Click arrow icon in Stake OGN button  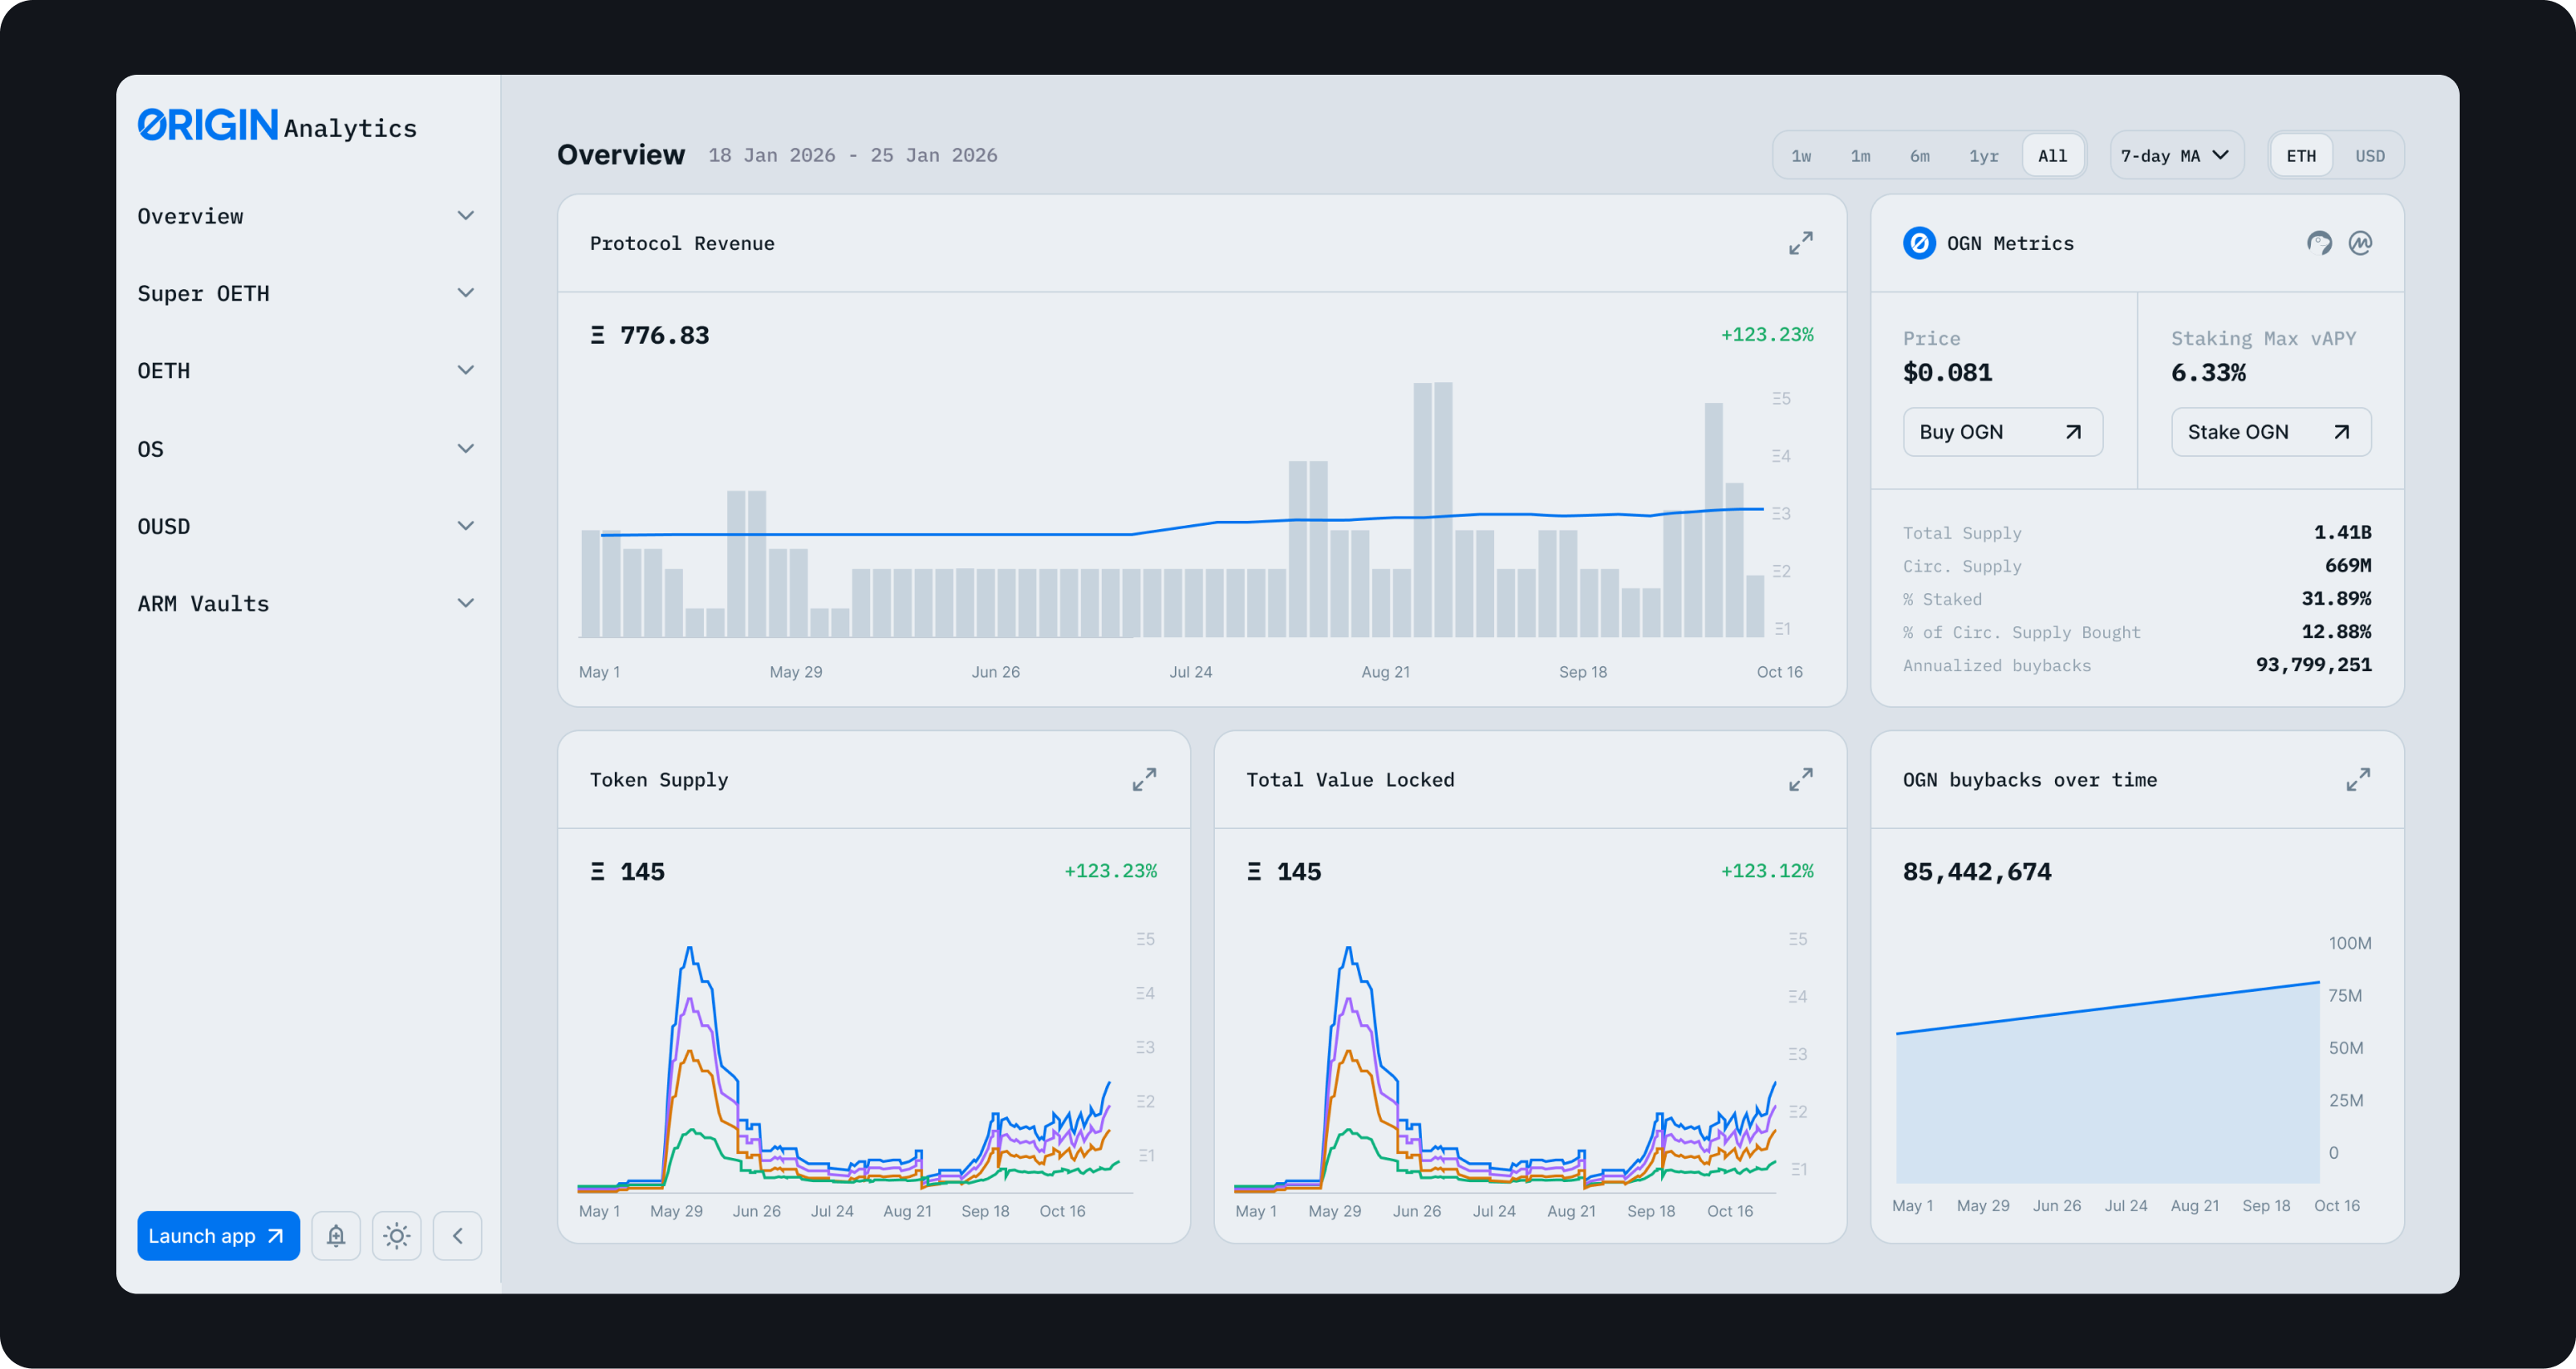click(x=2341, y=432)
